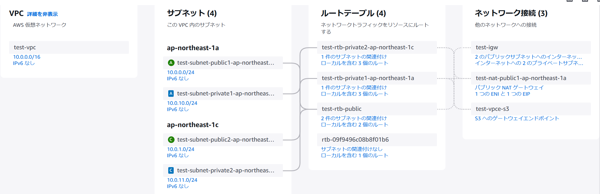Click the green C badge of public2 subnet

pyautogui.click(x=171, y=140)
